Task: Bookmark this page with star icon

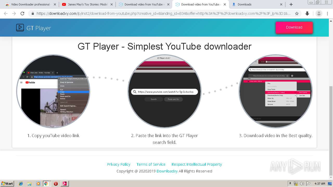Action: 297,14
